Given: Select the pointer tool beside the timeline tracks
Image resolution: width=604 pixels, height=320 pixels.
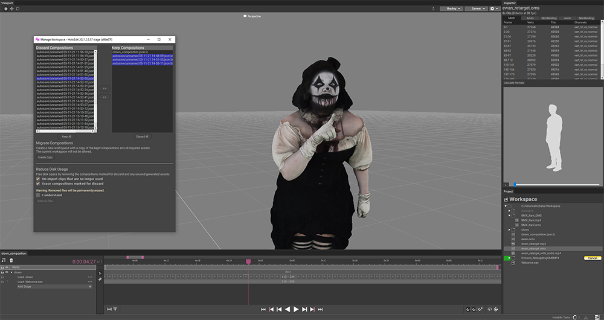Looking at the screenshot, I should point(100,274).
